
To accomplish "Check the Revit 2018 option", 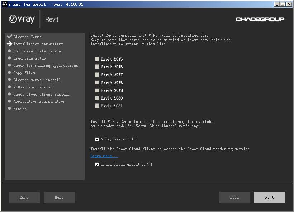I will (x=97, y=83).
